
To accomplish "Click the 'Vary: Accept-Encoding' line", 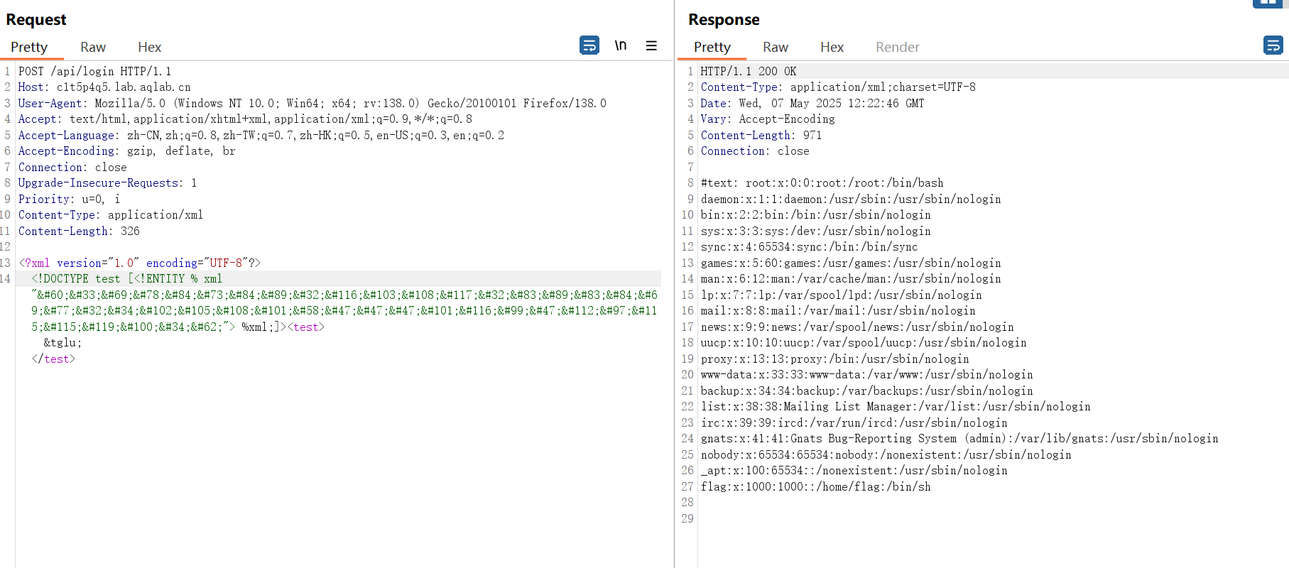I will 768,119.
